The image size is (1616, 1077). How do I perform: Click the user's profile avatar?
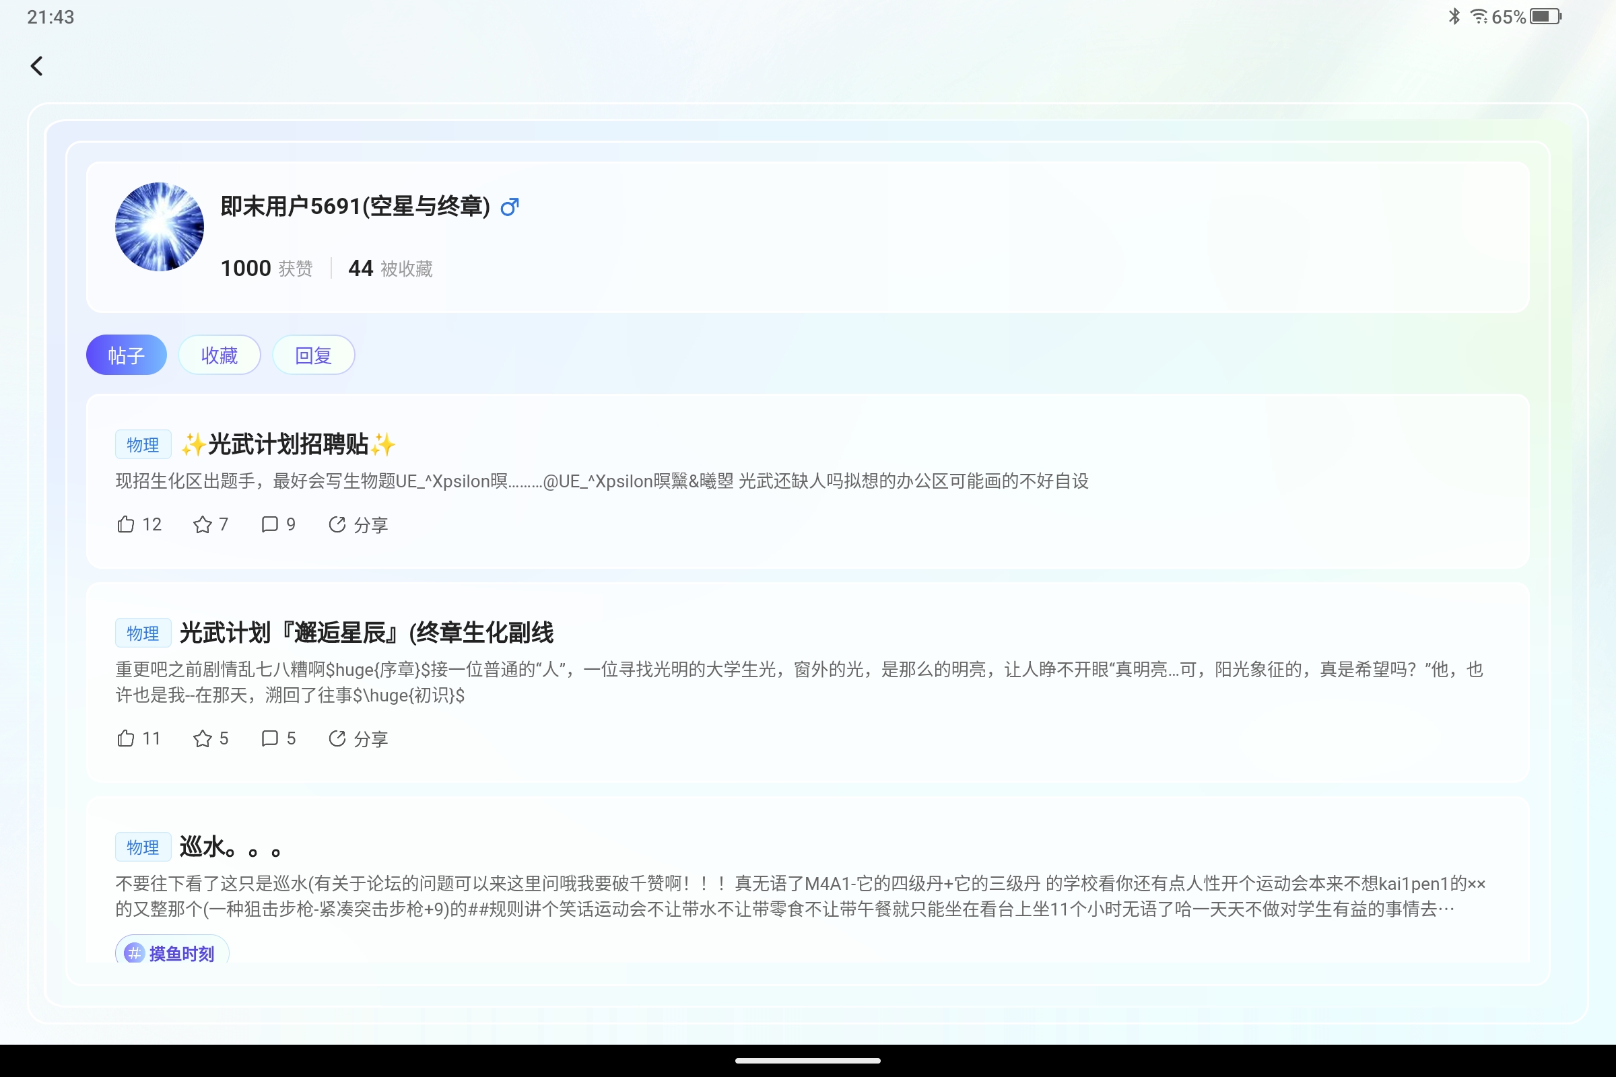(160, 227)
